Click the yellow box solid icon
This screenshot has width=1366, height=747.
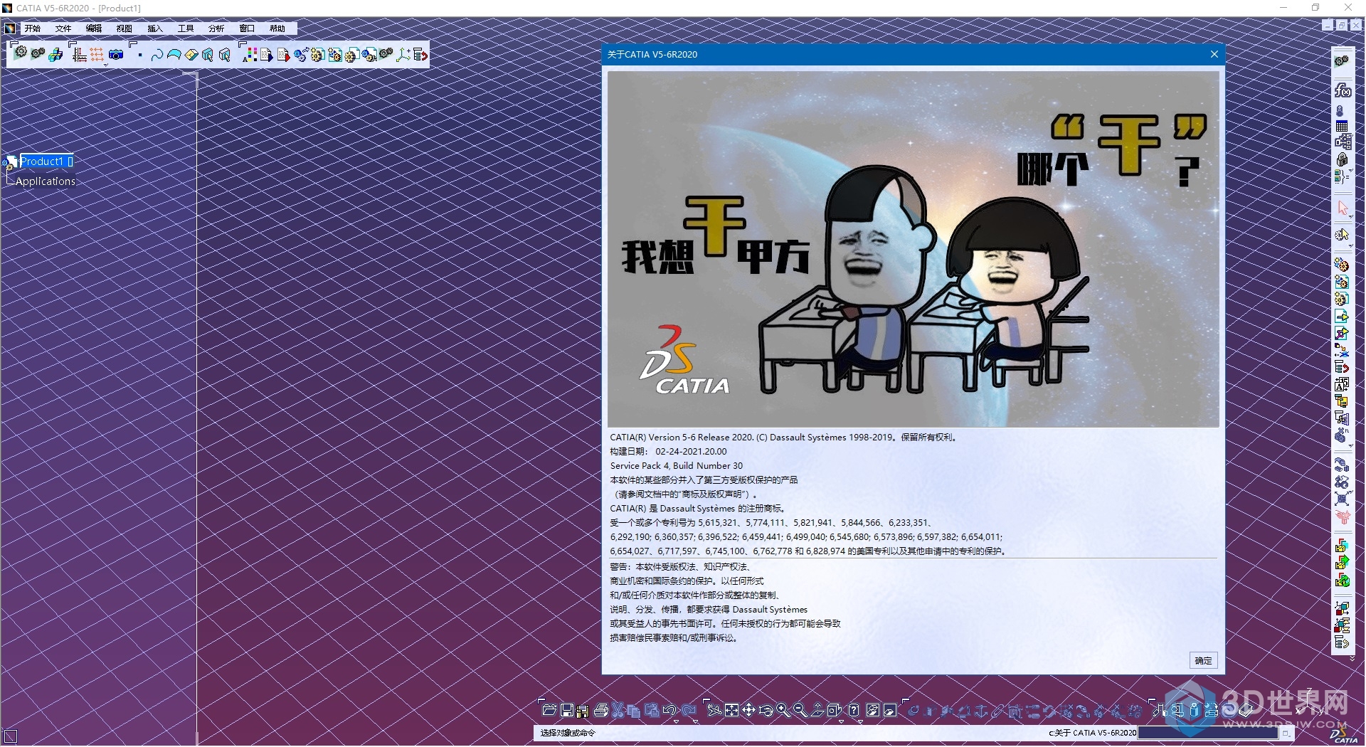point(191,54)
